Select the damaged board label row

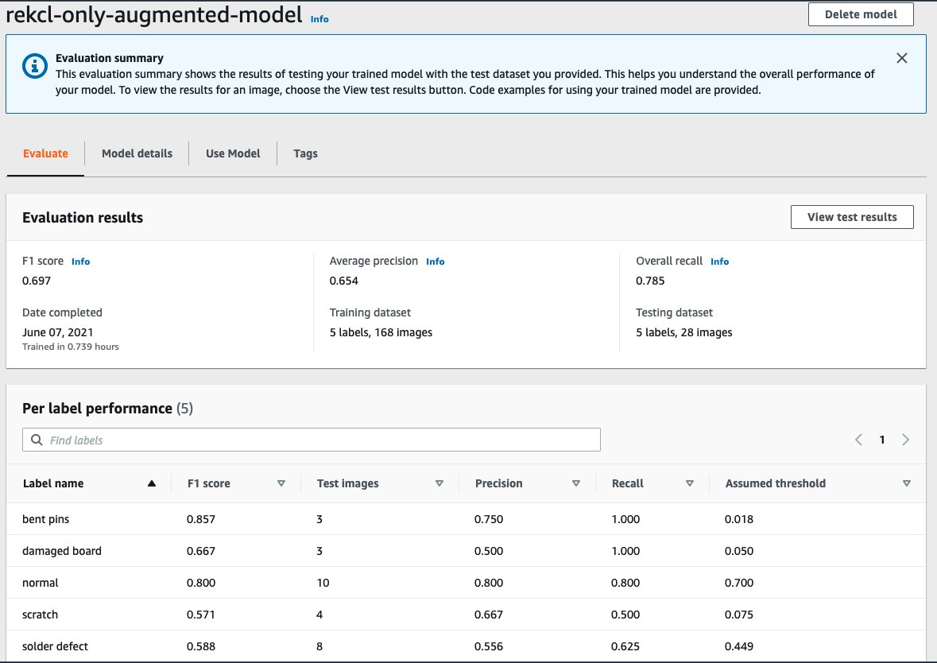(466, 551)
